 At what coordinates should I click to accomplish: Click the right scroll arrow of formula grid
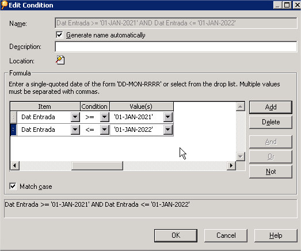point(231,166)
